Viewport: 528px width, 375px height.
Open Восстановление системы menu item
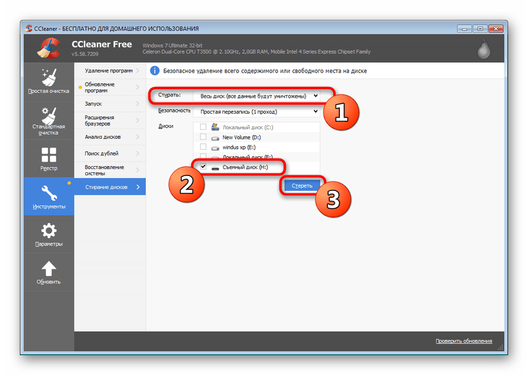[110, 170]
